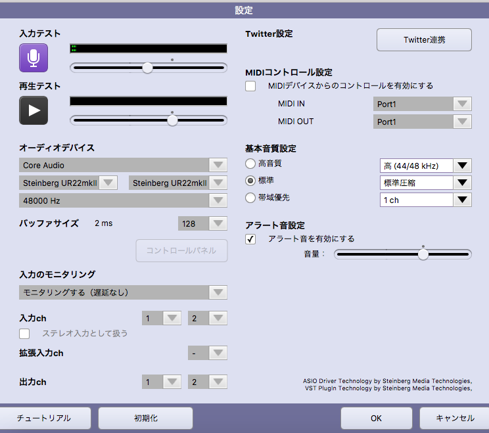Open 出力ch second channel dropdown showing 2
This screenshot has width=489, height=433.
pos(208,382)
